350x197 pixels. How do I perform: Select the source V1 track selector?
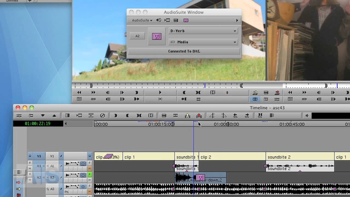click(x=39, y=156)
